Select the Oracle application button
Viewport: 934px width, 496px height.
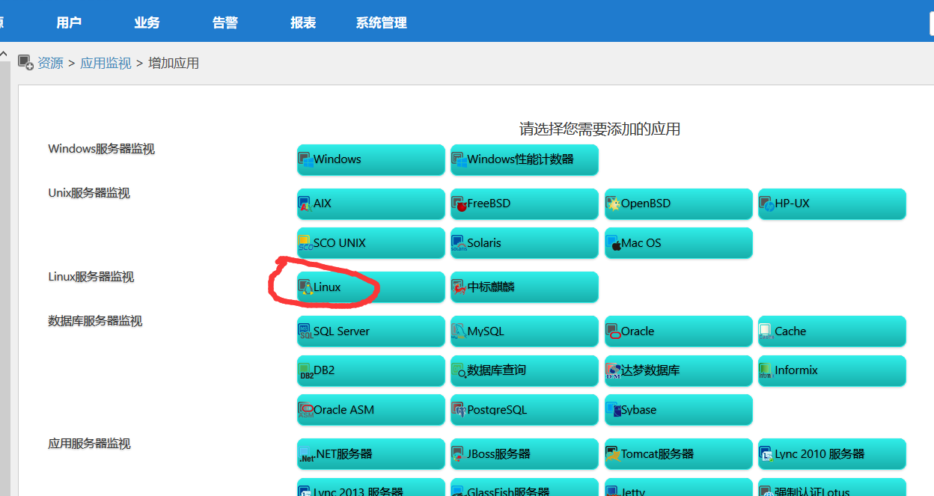pos(679,331)
